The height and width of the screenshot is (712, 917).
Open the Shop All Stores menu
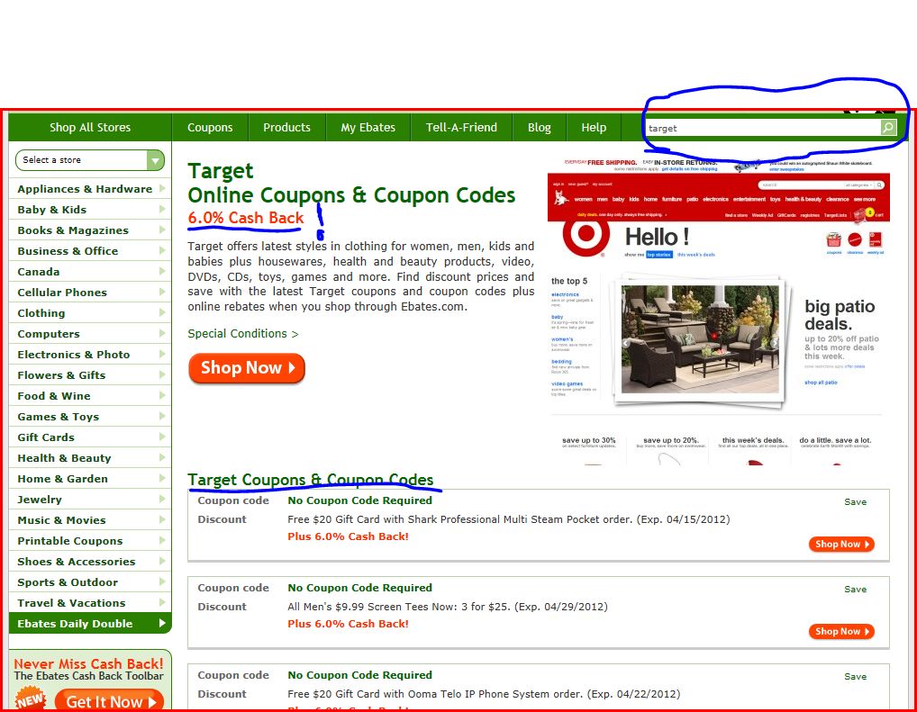click(90, 128)
